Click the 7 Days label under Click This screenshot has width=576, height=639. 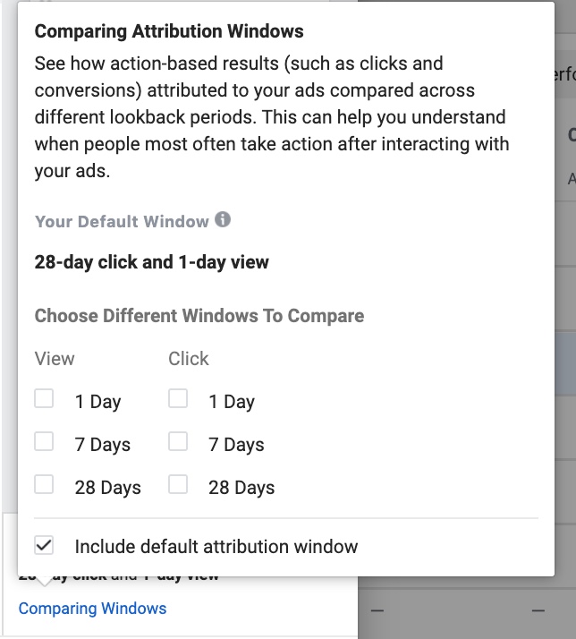pos(236,445)
